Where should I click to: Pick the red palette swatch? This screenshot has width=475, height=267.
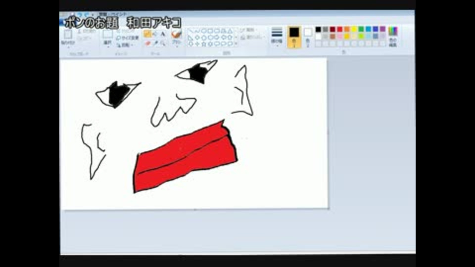coord(339,29)
